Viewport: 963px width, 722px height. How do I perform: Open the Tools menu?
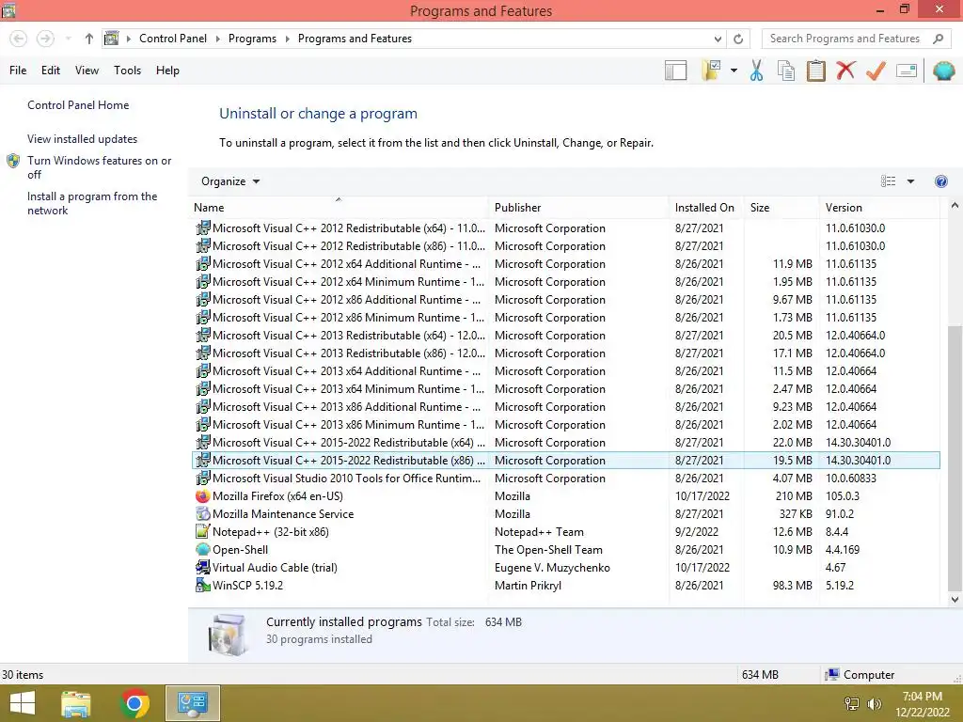click(127, 71)
